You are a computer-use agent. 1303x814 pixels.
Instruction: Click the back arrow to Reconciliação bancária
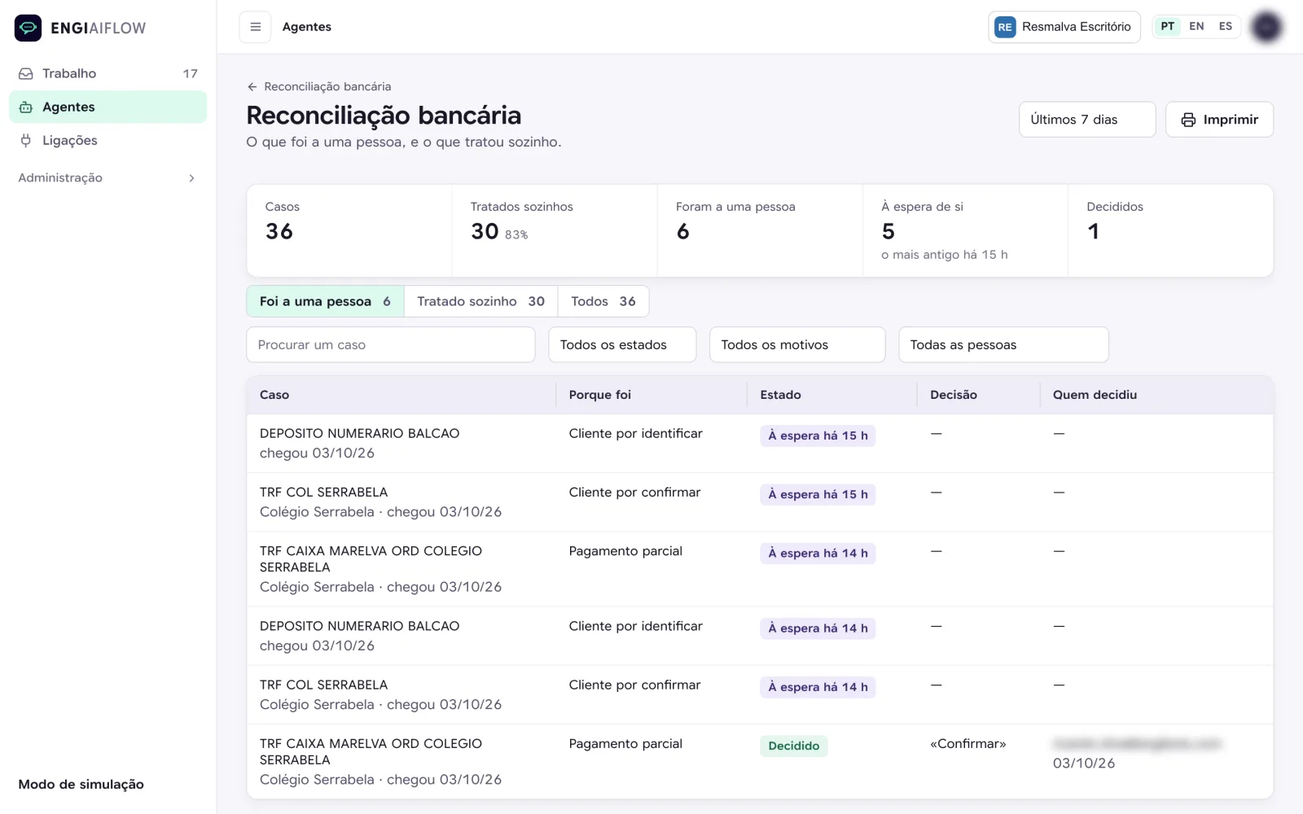coord(252,86)
